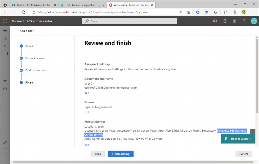Add this page to favorites star
Image resolution: width=259 pixels, height=164 pixels.
coord(188,12)
